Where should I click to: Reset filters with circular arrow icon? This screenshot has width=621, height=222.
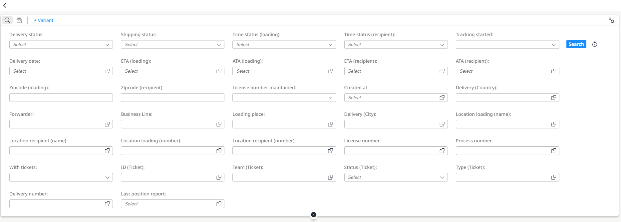coord(595,44)
